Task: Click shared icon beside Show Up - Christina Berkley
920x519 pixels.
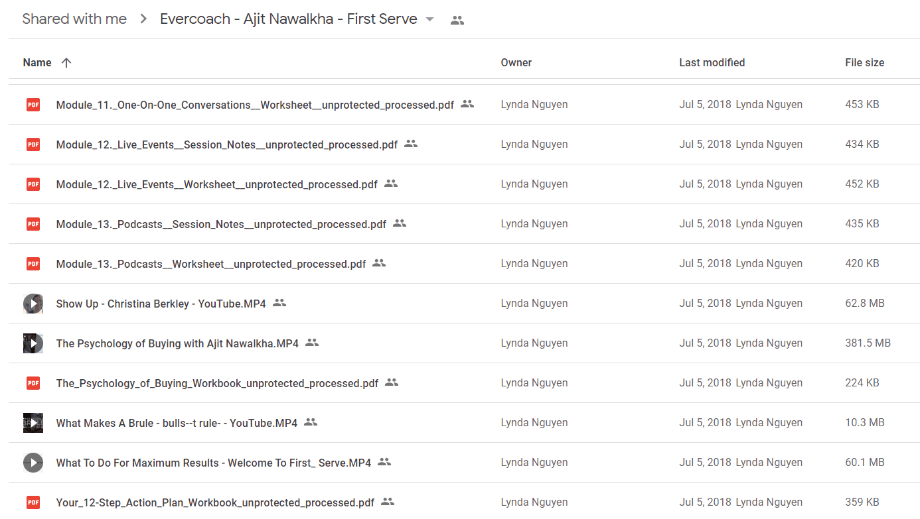Action: (279, 303)
